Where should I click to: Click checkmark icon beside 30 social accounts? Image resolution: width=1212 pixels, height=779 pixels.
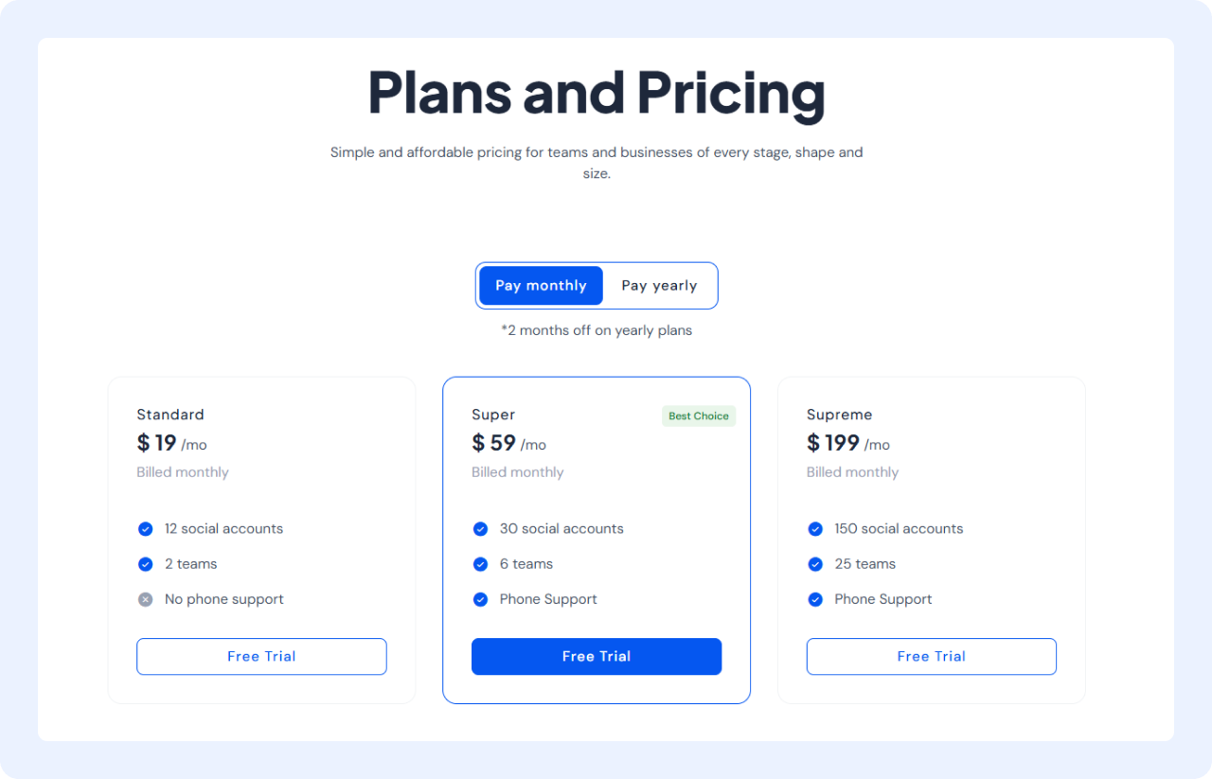480,529
